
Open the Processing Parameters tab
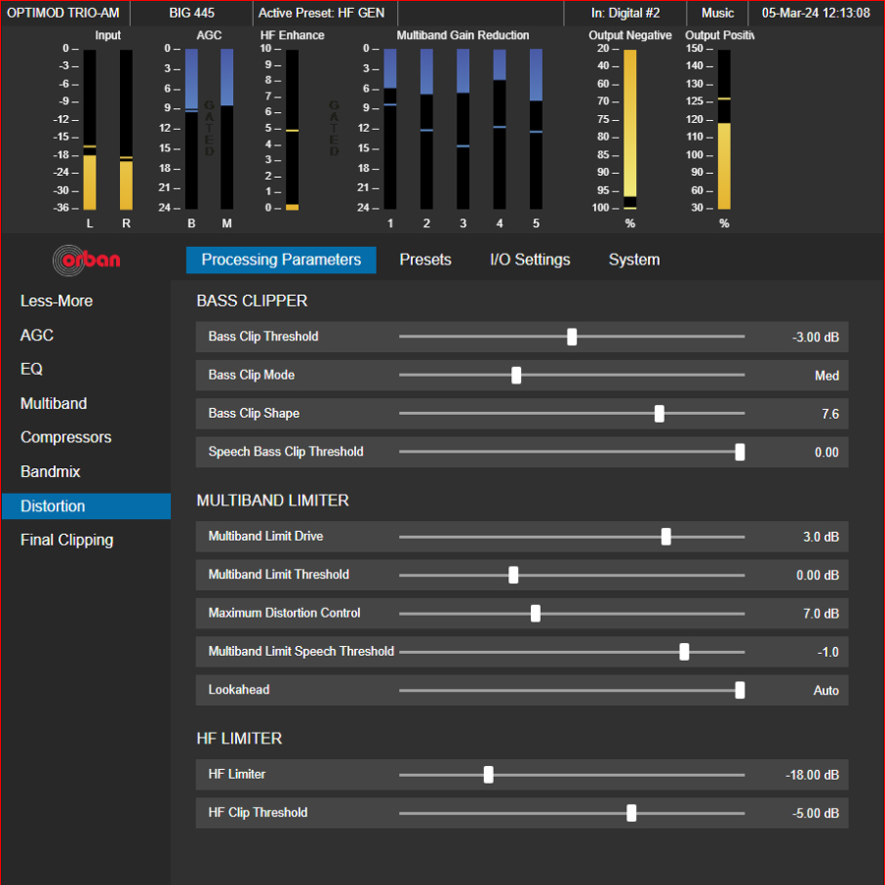coord(281,260)
